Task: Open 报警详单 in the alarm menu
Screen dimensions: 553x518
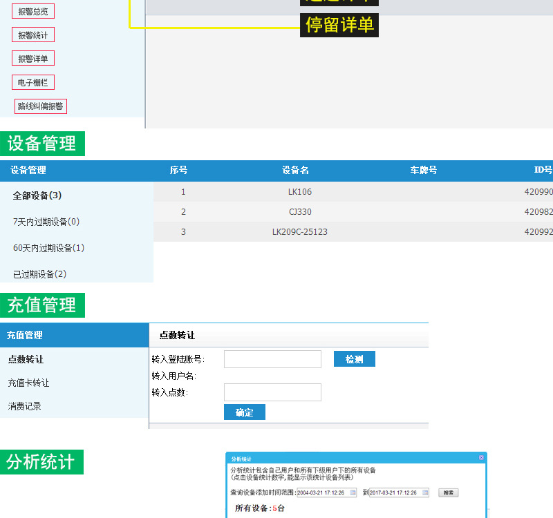Action: click(x=33, y=59)
